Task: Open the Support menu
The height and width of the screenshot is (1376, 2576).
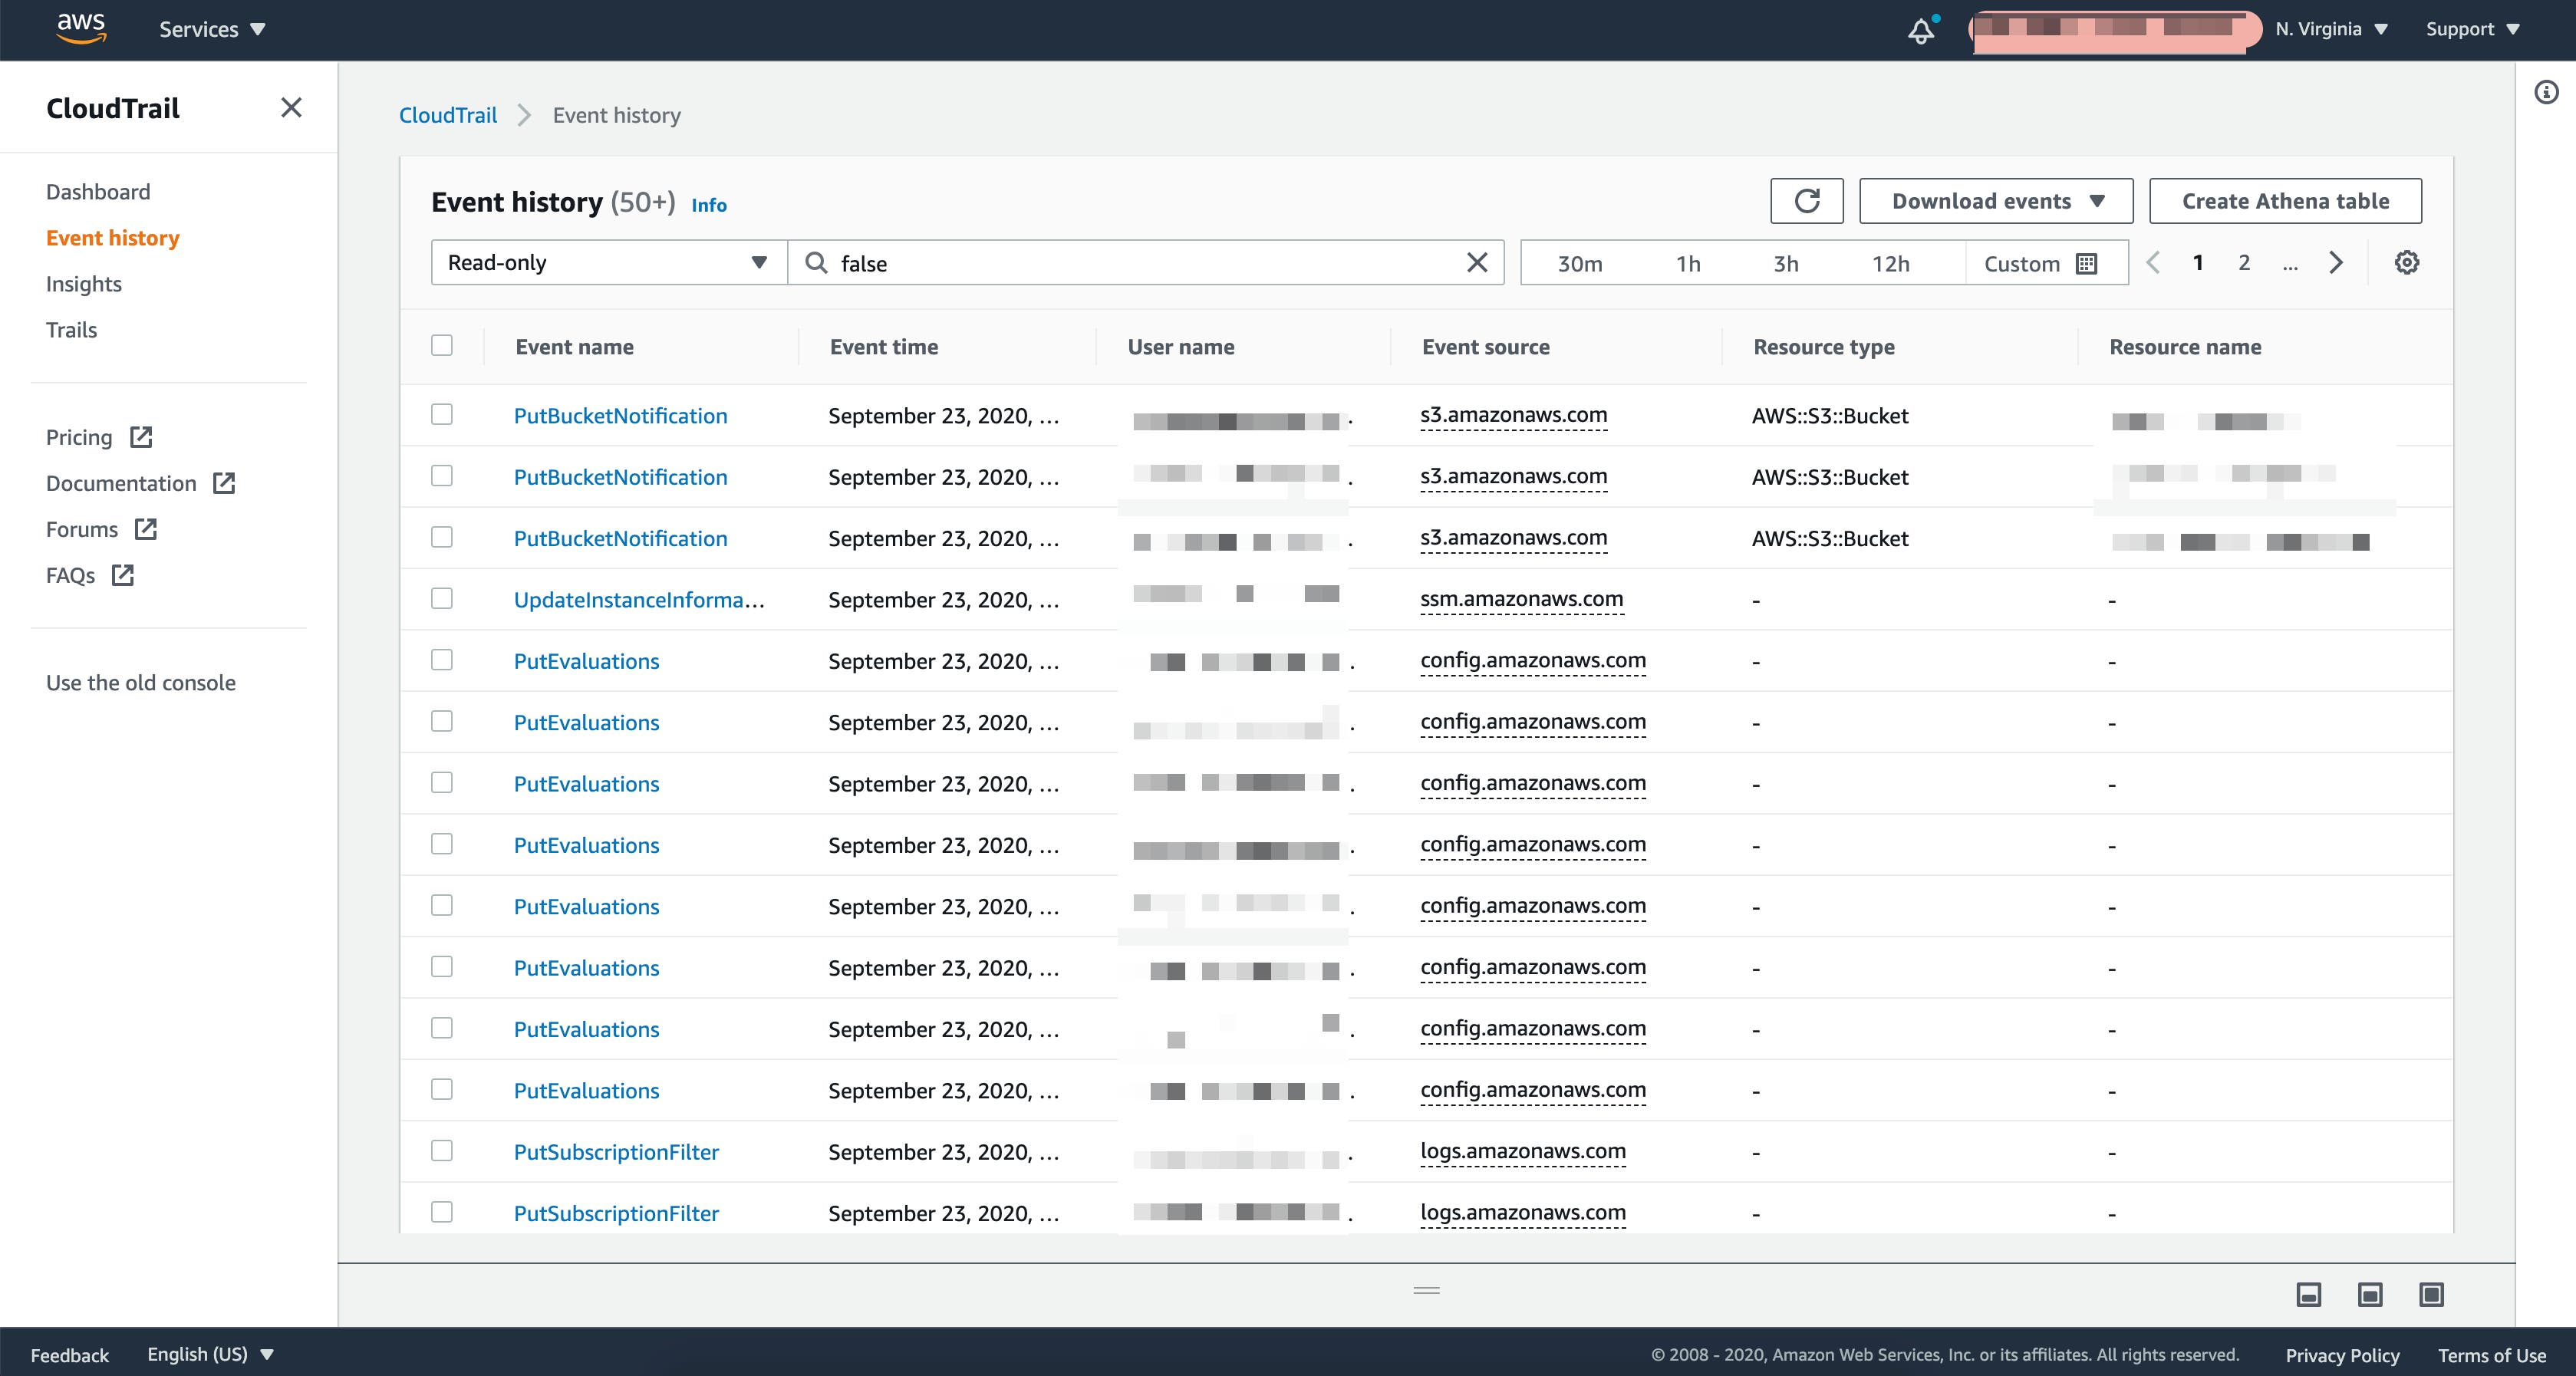Action: [2471, 29]
